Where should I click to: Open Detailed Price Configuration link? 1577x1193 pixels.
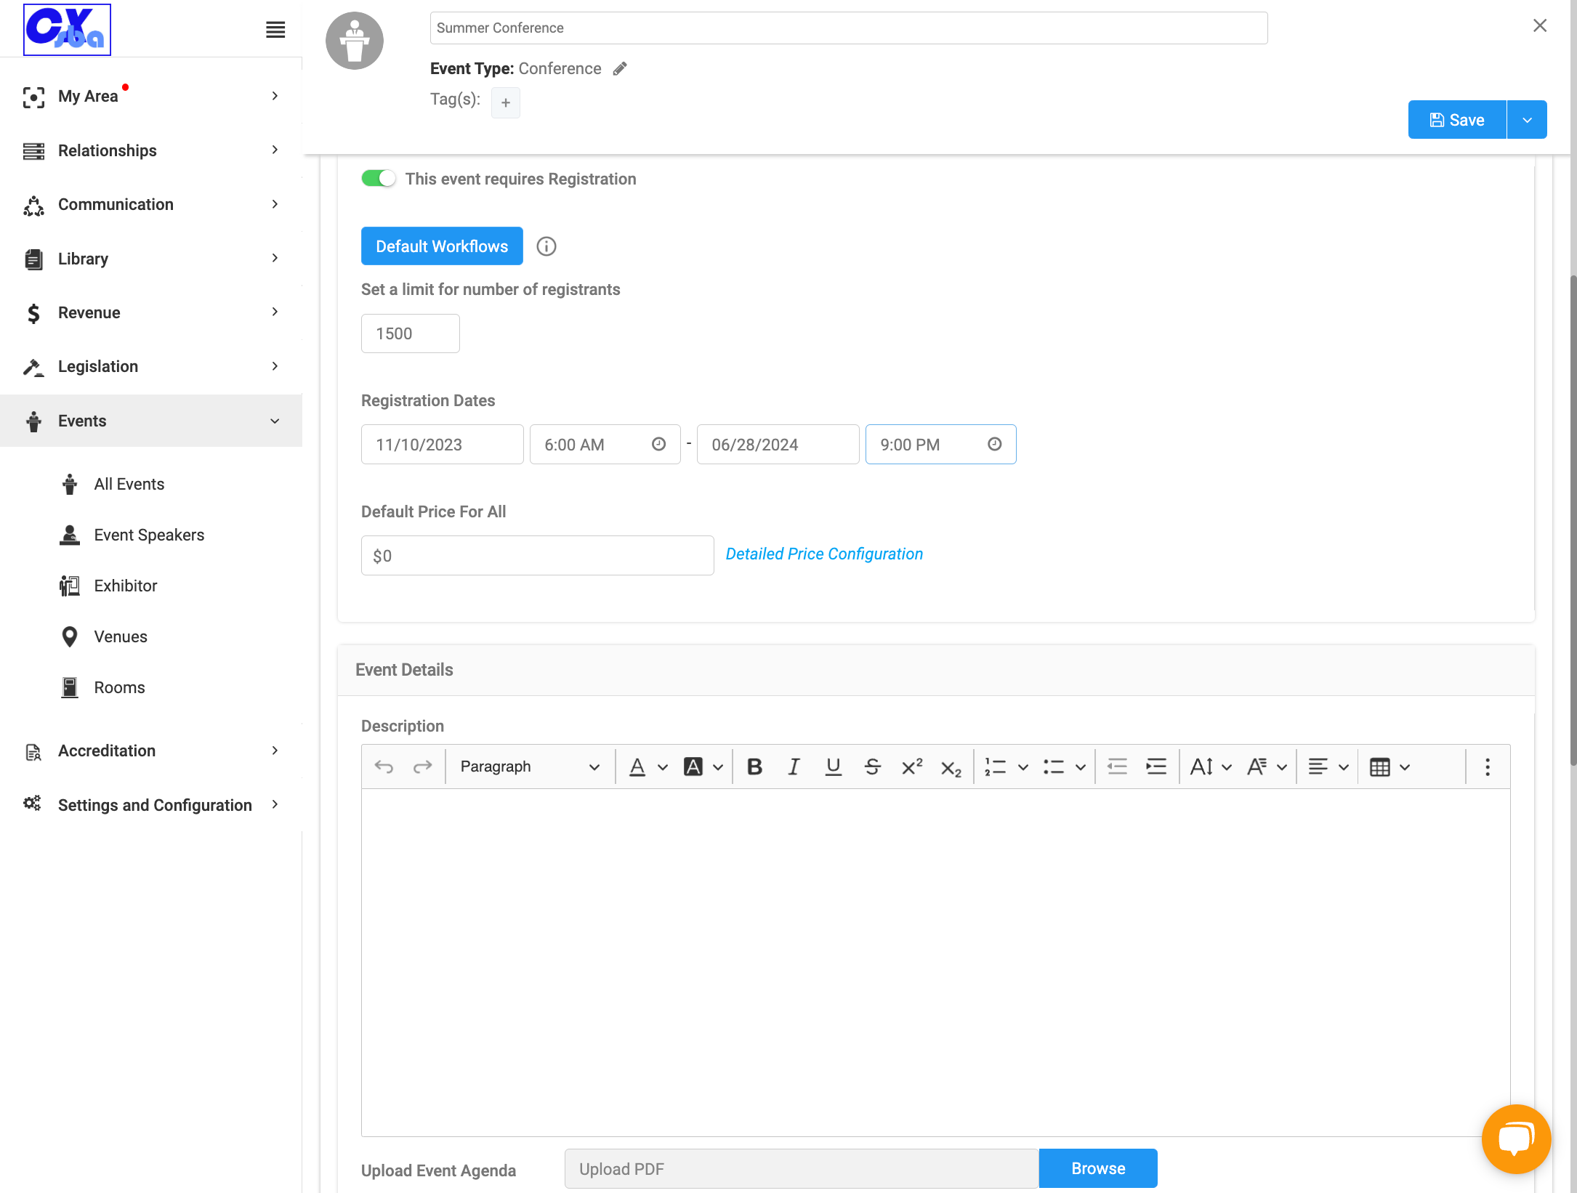[x=824, y=554]
